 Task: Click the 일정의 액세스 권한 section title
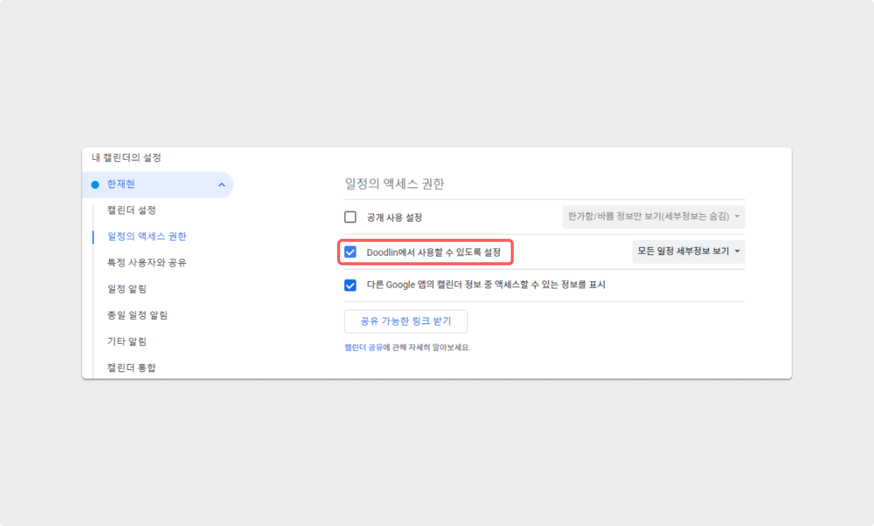point(394,184)
